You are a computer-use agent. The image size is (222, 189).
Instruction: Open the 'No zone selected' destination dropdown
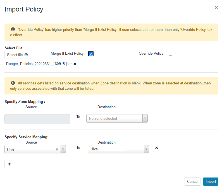pyautogui.click(x=117, y=118)
